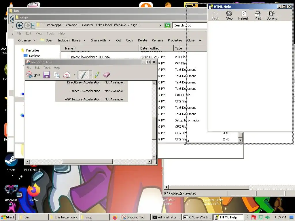Open Firefox desktop icon

[x=33, y=193]
